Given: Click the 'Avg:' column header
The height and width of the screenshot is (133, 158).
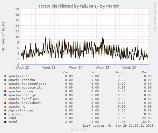Looking at the screenshot, I should 120,72.
